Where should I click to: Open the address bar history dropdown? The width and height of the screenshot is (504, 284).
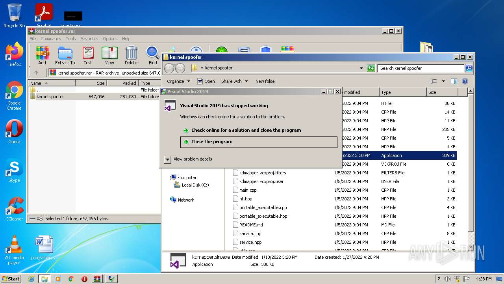point(361,68)
